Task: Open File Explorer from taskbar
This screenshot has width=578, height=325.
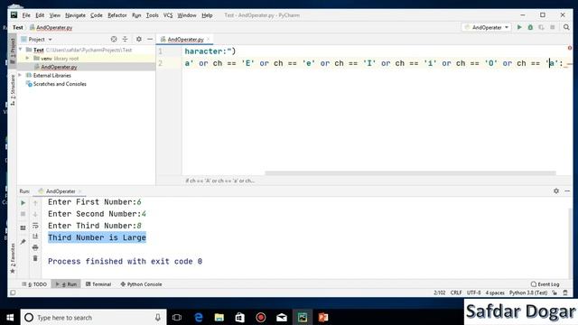Action: [219, 317]
